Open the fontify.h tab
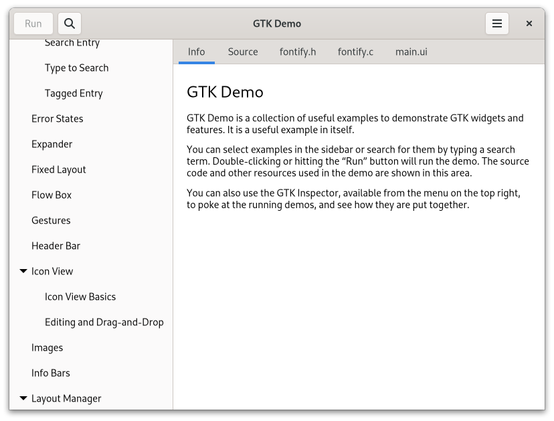Viewport: 554px width, 421px height. tap(298, 52)
